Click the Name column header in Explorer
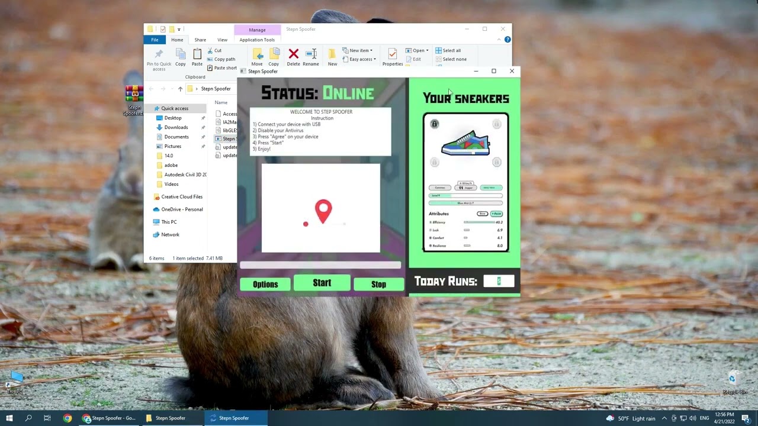This screenshot has height=426, width=758. (x=221, y=102)
